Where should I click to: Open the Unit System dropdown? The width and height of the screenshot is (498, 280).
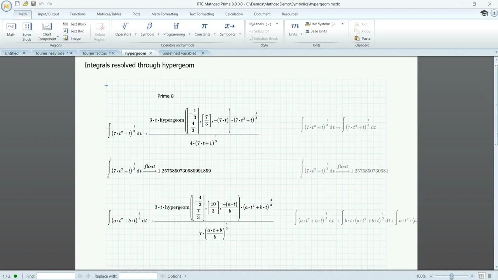point(342,24)
